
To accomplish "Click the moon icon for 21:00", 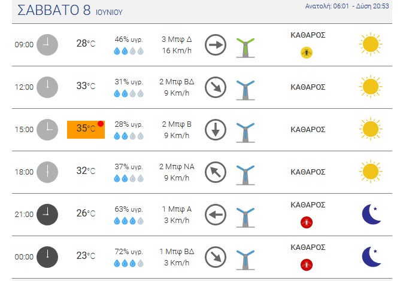I will [x=371, y=214].
